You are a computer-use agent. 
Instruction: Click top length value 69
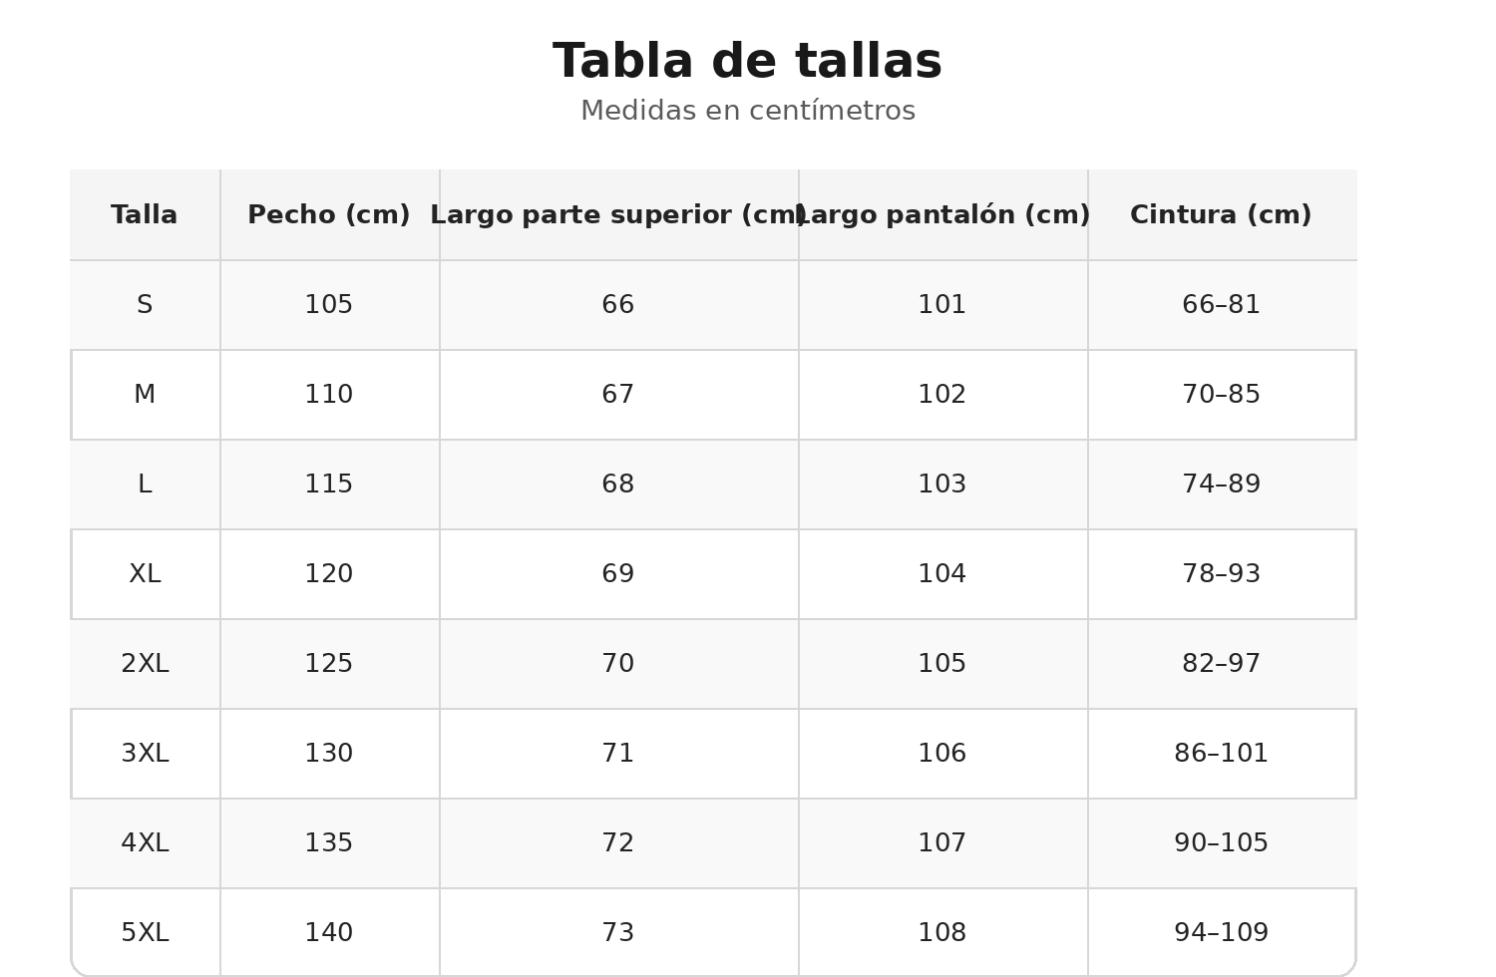(618, 574)
